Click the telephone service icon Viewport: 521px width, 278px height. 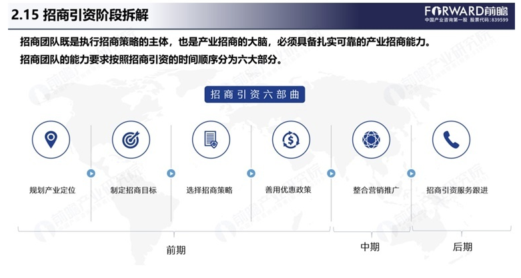pos(451,139)
